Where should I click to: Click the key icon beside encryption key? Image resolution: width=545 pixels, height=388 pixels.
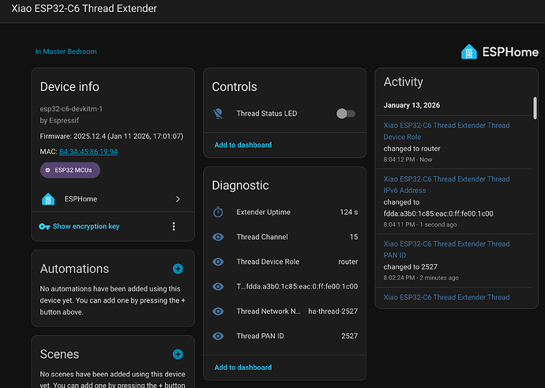45,227
